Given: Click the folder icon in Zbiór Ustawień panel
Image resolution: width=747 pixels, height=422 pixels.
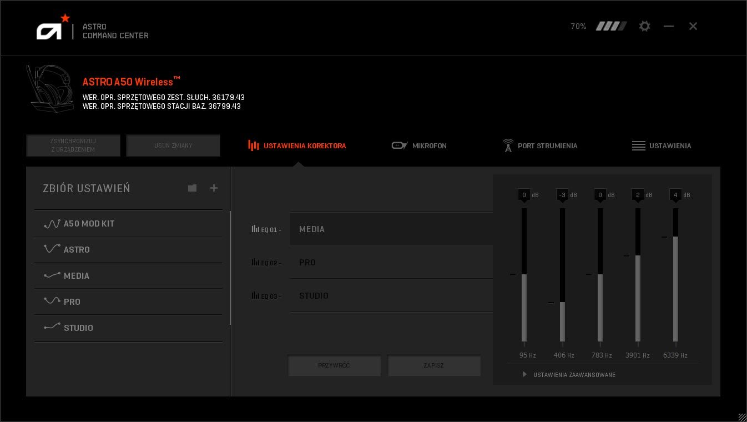Looking at the screenshot, I should (x=192, y=188).
